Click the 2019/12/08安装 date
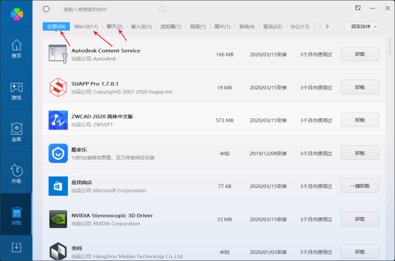The width and height of the screenshot is (395, 261). (268, 153)
